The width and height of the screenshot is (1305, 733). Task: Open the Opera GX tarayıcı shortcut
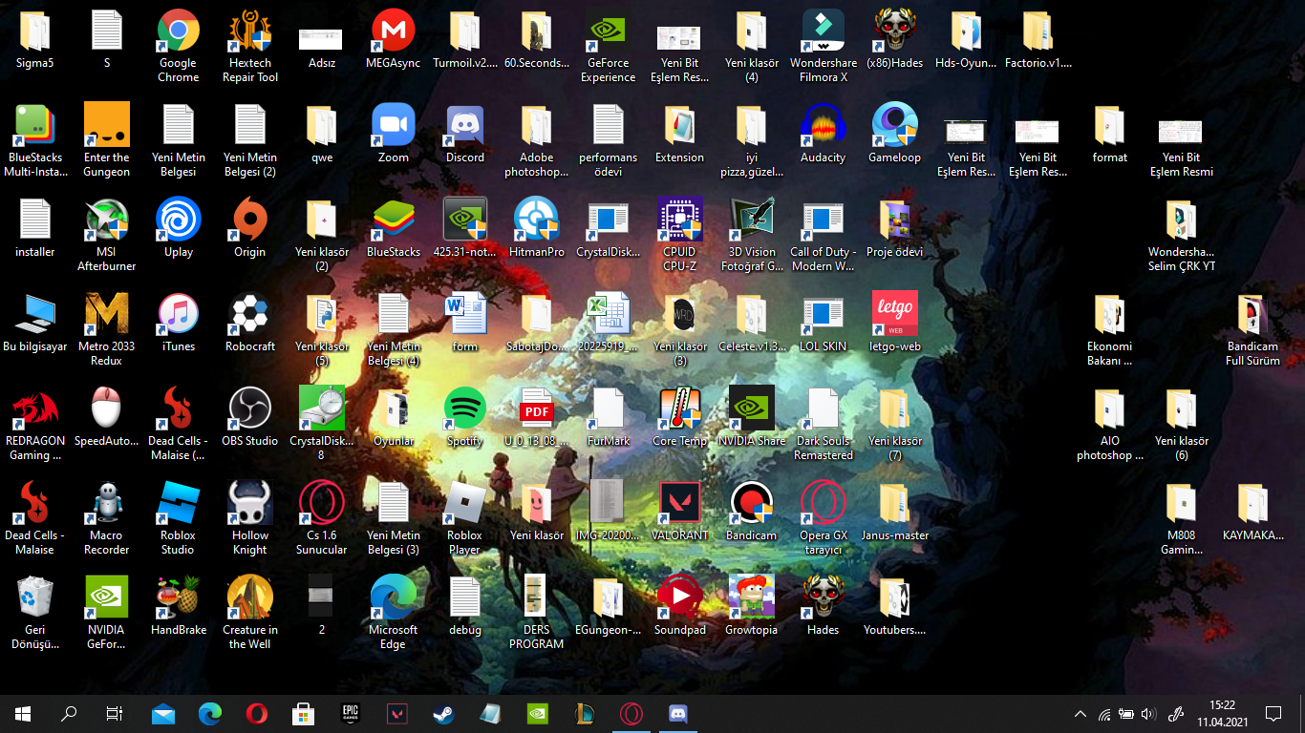click(824, 518)
